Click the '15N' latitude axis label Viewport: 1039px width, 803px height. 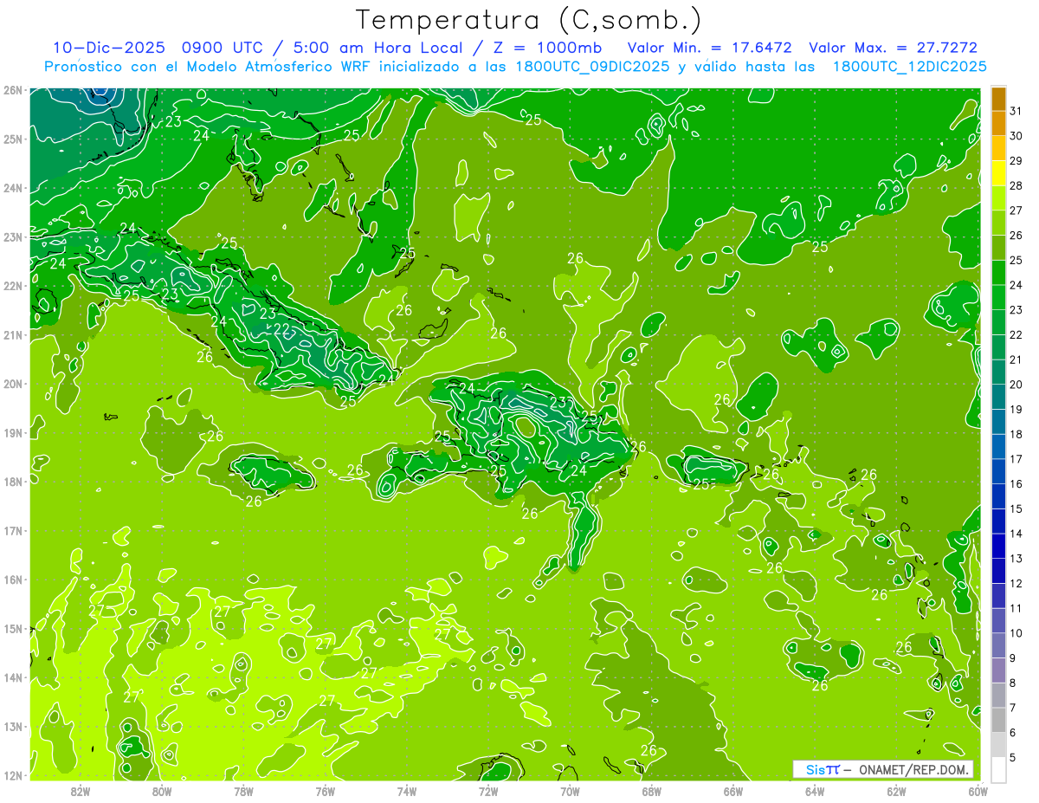(x=11, y=628)
